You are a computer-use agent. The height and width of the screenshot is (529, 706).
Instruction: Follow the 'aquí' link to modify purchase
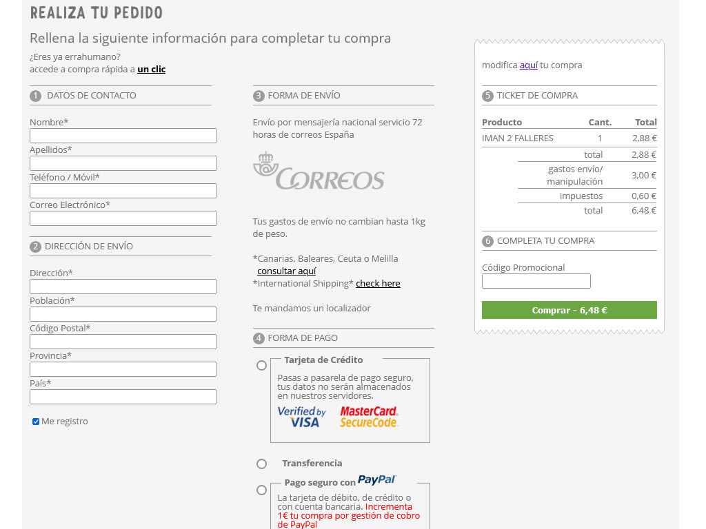coord(528,65)
